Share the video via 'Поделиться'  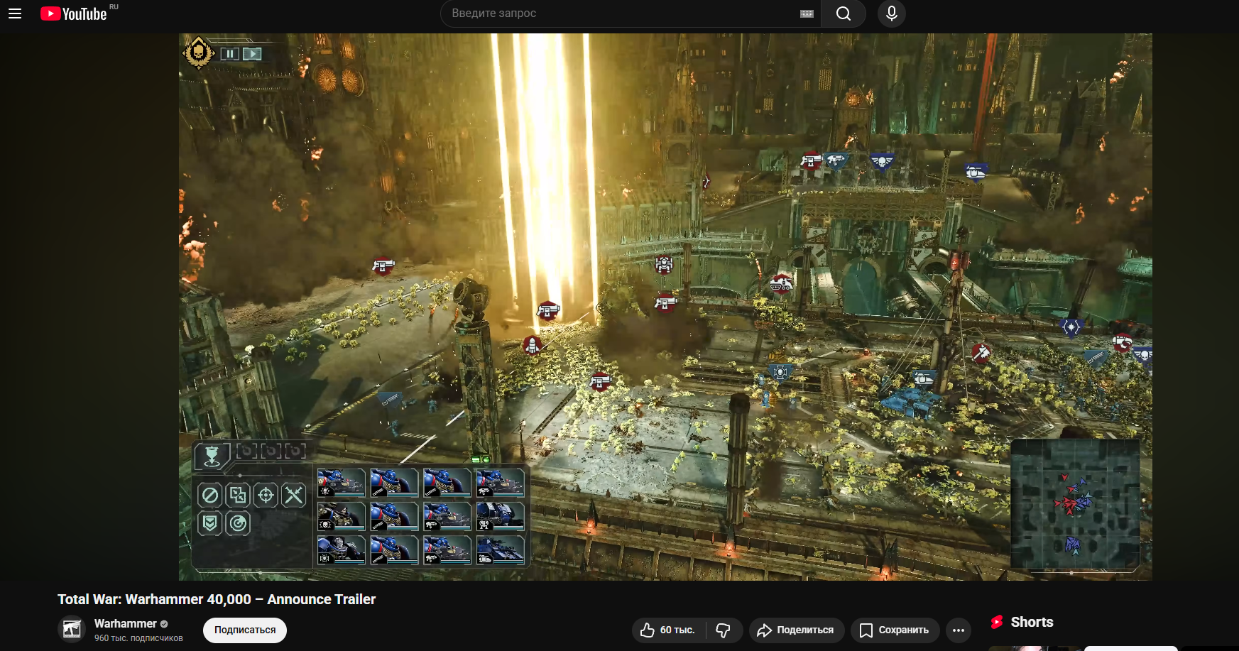(x=797, y=630)
